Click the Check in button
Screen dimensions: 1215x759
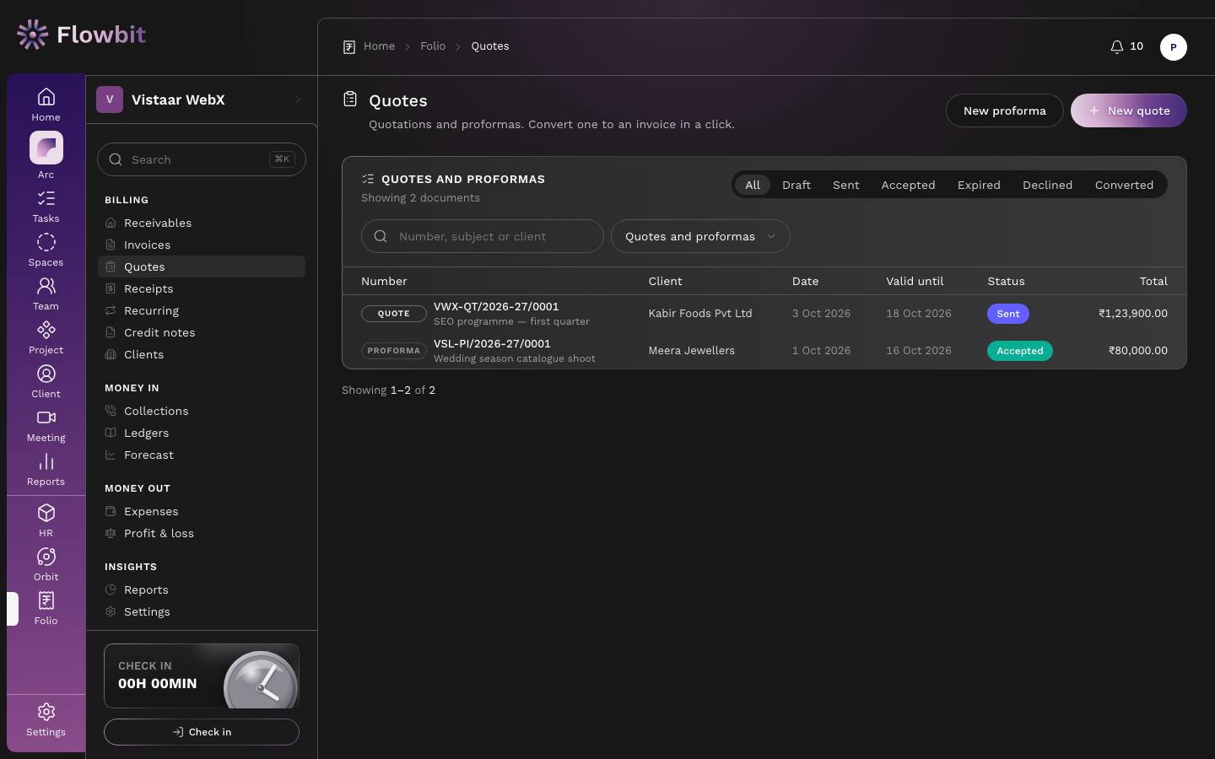click(202, 732)
